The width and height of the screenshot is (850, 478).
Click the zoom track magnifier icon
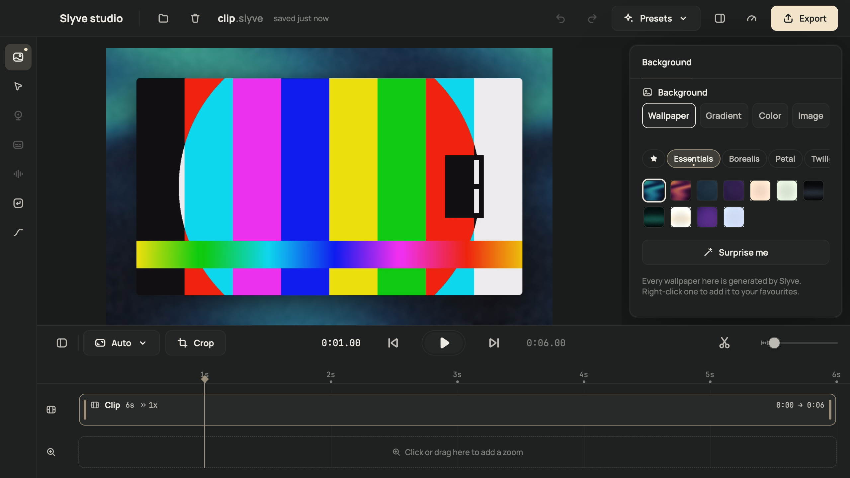pos(51,452)
